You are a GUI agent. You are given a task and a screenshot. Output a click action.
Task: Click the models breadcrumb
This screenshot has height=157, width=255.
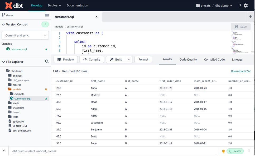[x=59, y=27]
